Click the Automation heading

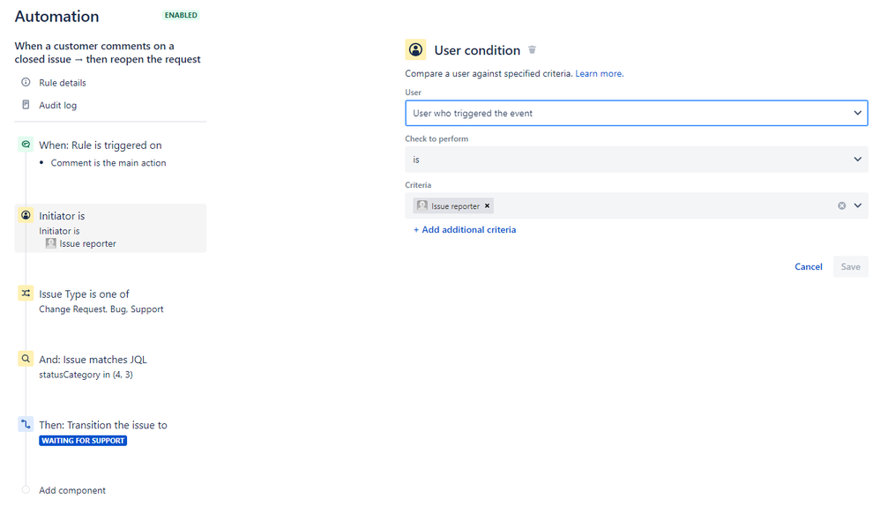(x=56, y=16)
